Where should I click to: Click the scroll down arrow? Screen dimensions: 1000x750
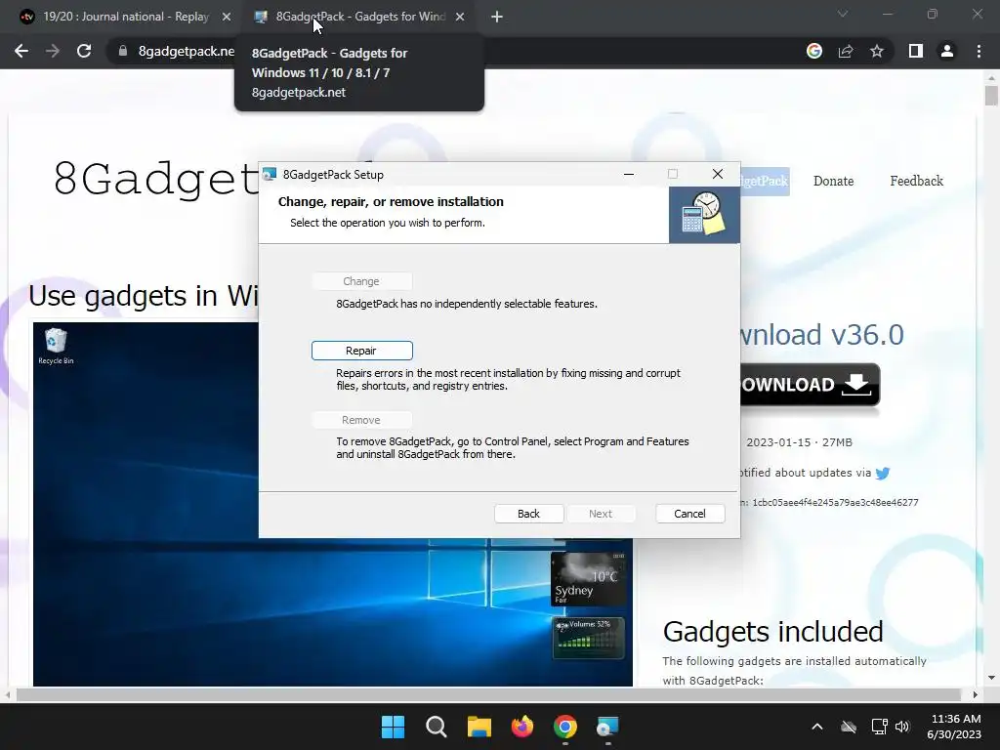[991, 678]
